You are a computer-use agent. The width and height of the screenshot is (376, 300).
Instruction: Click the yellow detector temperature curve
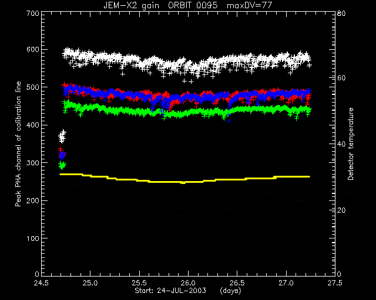click(184, 182)
